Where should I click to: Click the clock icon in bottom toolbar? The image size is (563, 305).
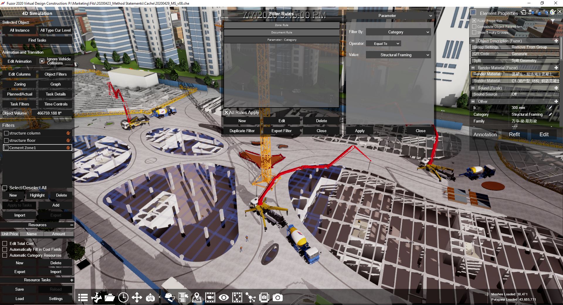[x=123, y=298]
